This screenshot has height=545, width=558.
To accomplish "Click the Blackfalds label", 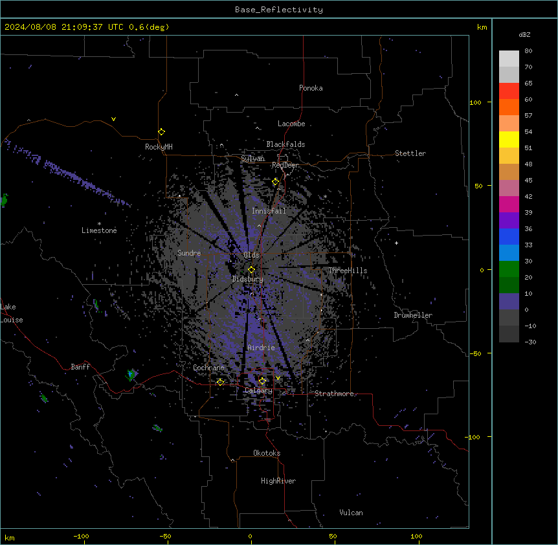I will tap(285, 144).
